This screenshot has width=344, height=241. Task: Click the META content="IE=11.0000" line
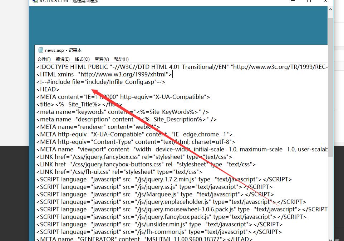coord(123,97)
